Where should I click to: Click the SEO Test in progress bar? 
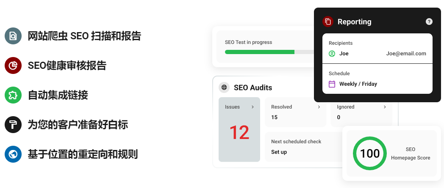coord(269,52)
